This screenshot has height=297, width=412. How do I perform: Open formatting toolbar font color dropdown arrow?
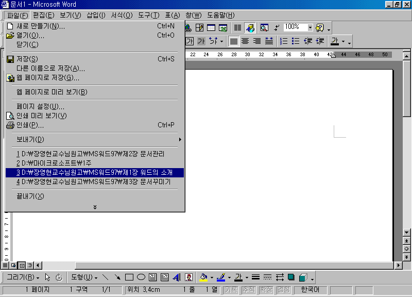[343, 42]
